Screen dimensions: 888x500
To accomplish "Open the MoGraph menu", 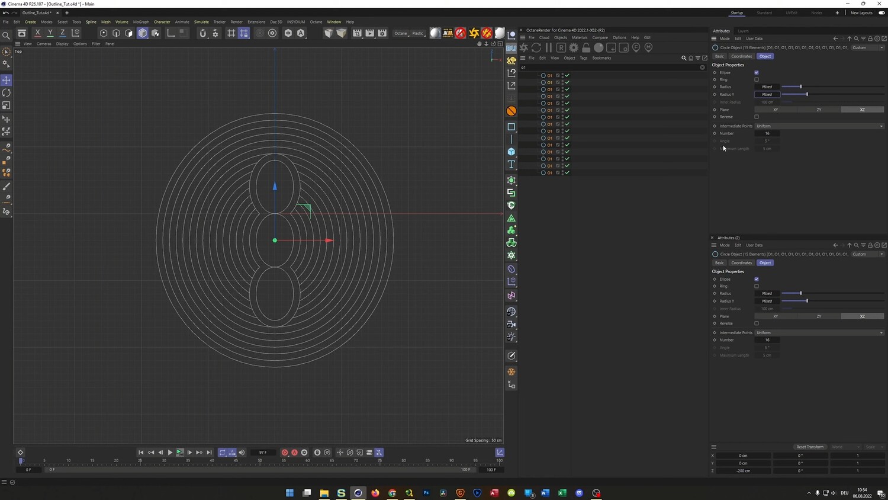I will tap(141, 22).
